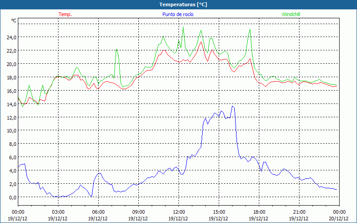Image resolution: width=357 pixels, height=223 pixels.
Task: Select the 12:00 time axis marker
Action: (178, 212)
